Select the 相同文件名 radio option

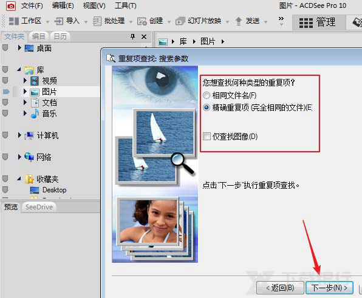click(x=207, y=95)
